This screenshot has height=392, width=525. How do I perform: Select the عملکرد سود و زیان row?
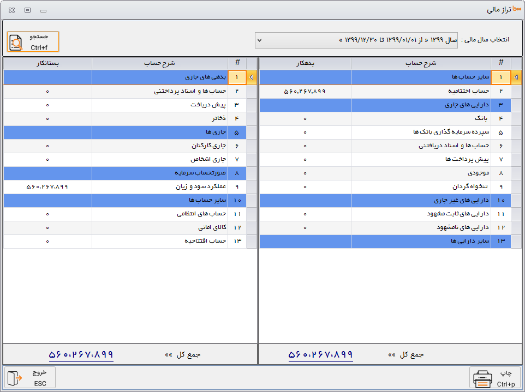[169, 186]
